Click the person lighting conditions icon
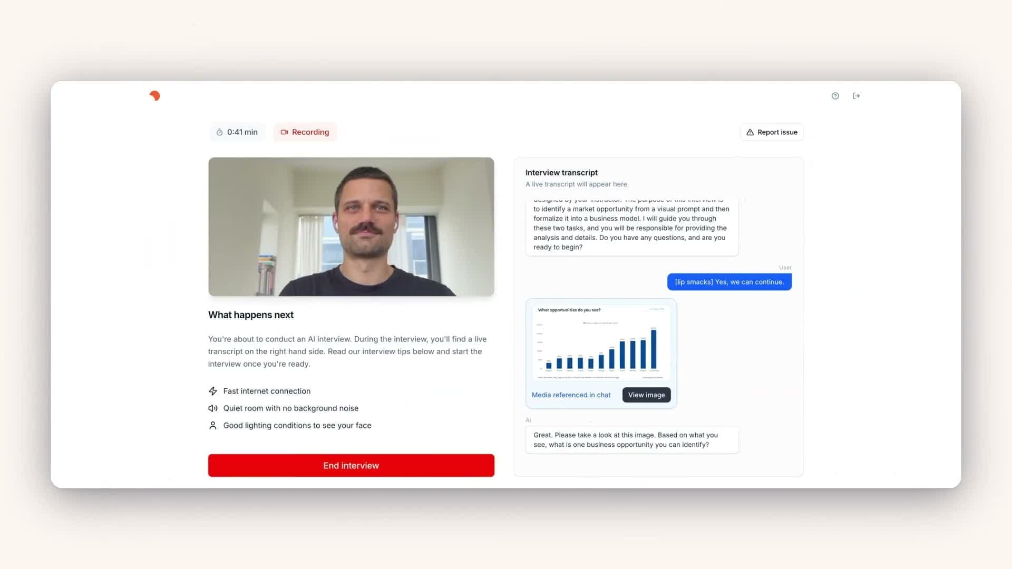 point(213,426)
